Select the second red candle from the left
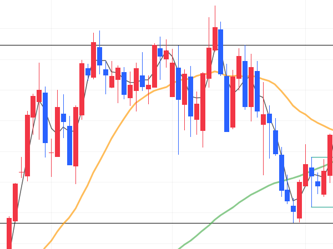 pos(15,202)
